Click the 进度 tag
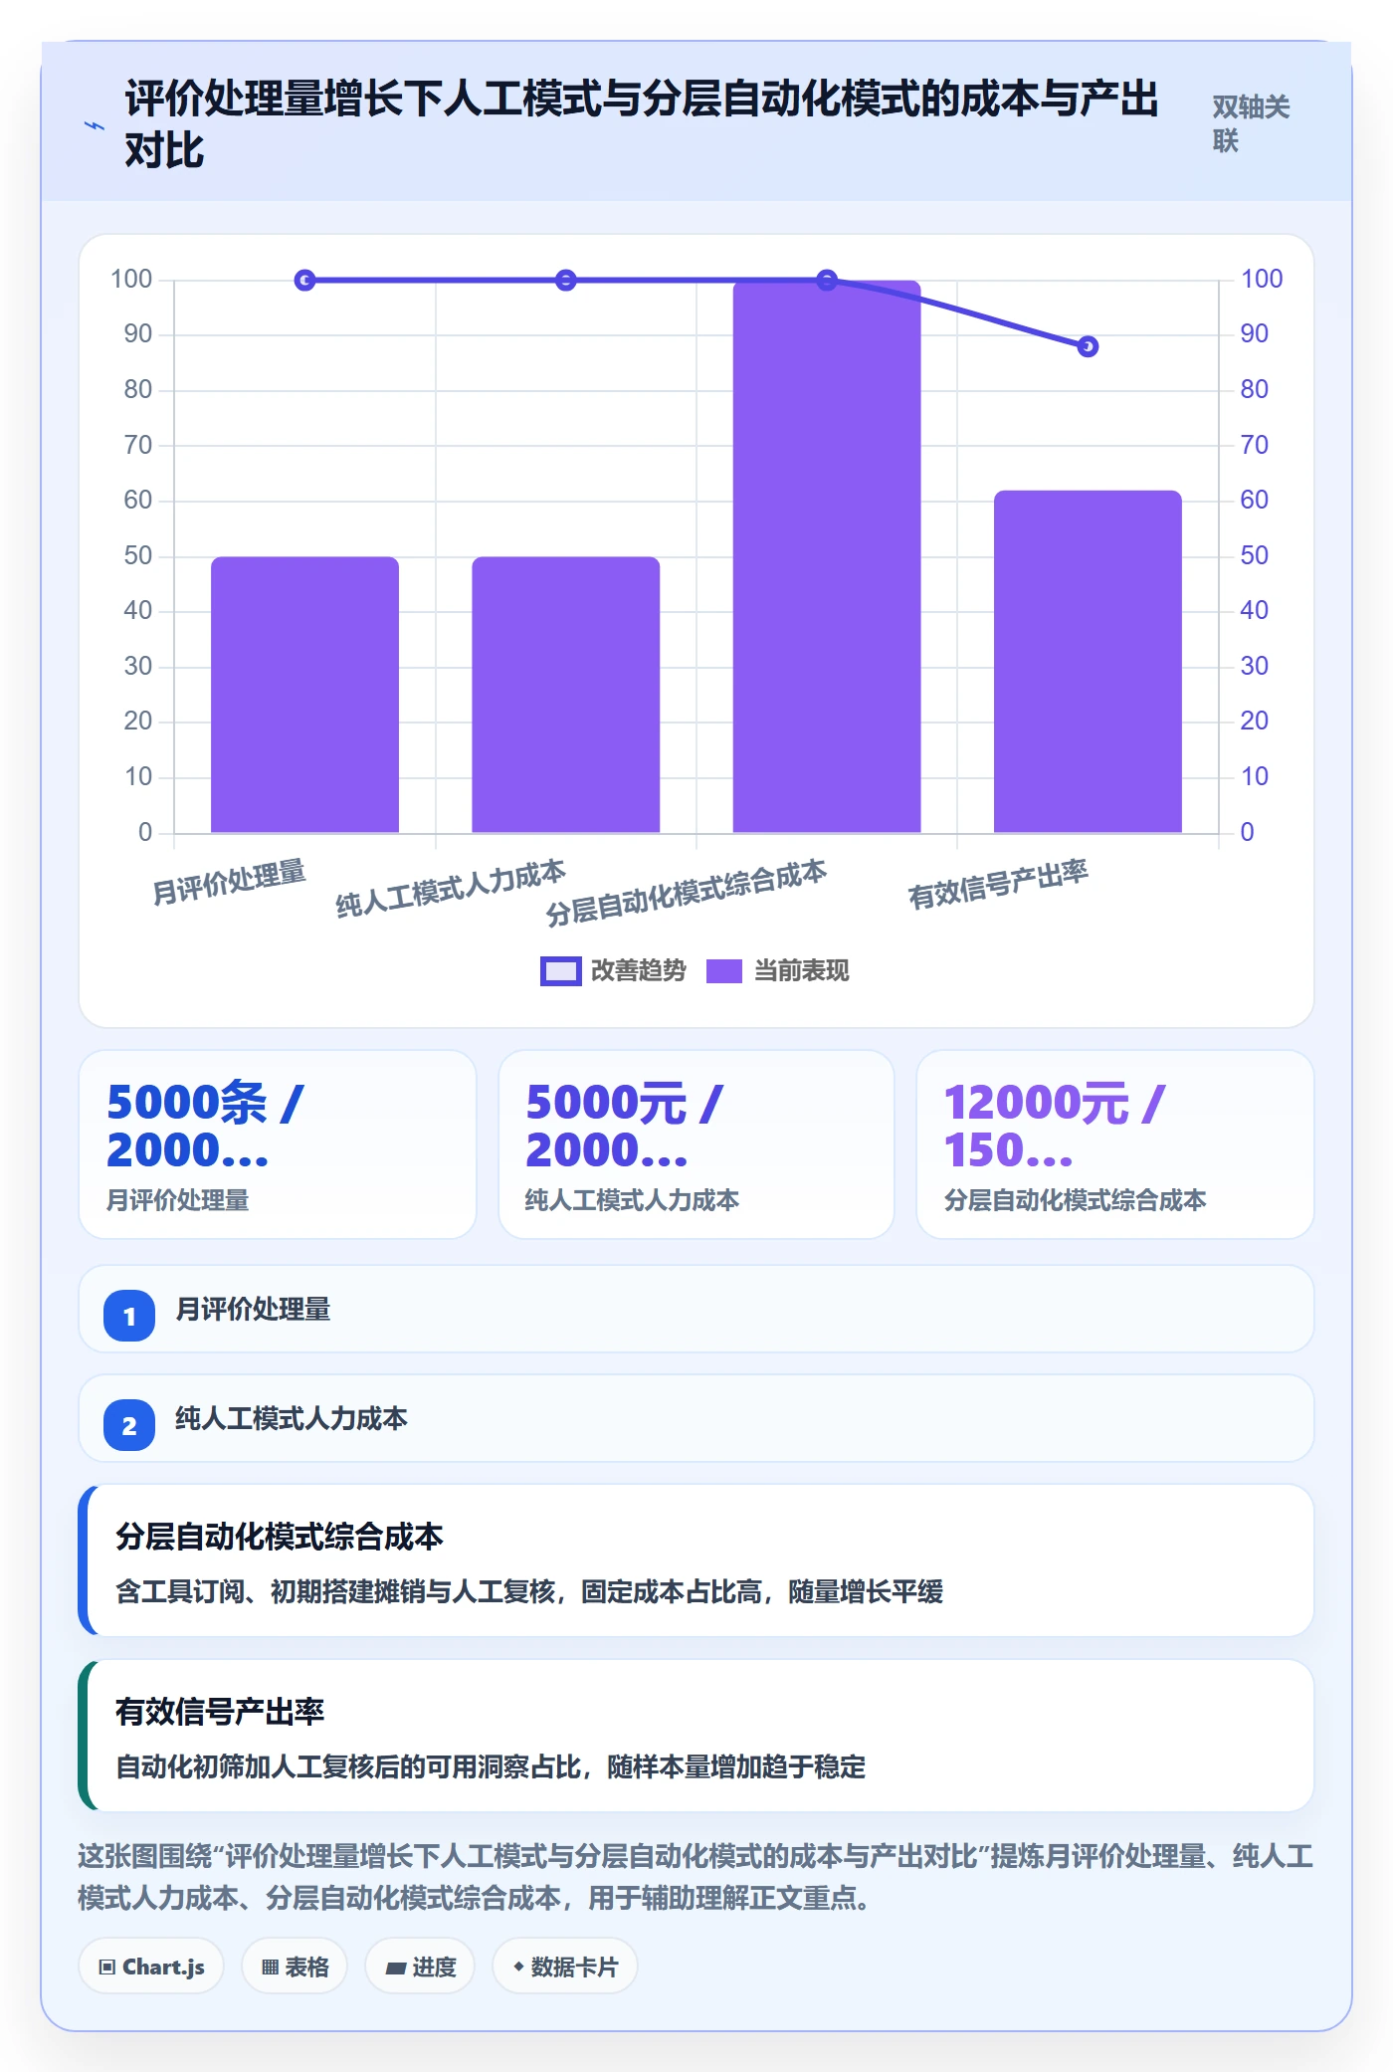Screen dimensions: 1393x2072 [x=420, y=1967]
